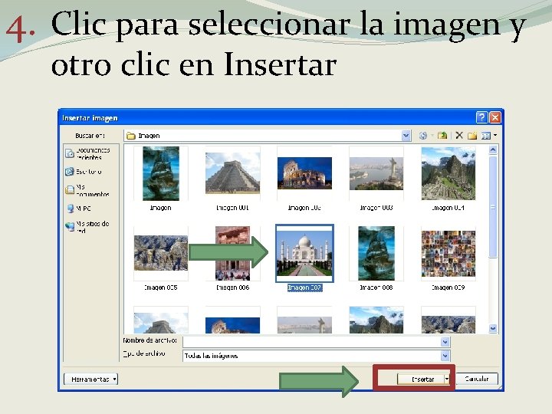Open Mis documentos in sidebar

[87, 190]
